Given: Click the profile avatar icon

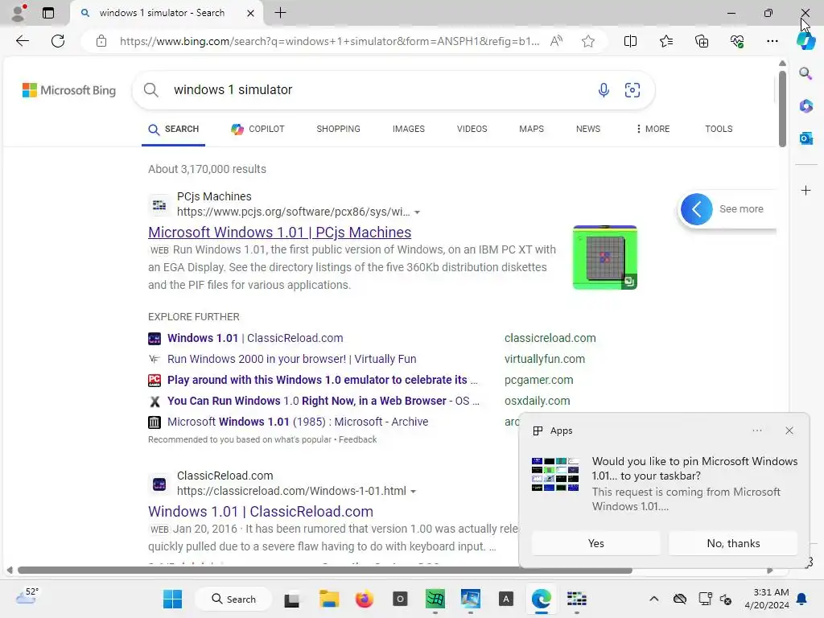Looking at the screenshot, I should [x=19, y=13].
